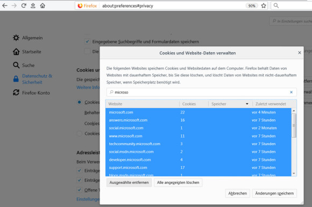
Task: Select the support.microsoft.com row
Action: (198, 168)
